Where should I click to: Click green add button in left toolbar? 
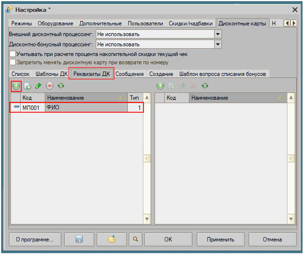coord(16,86)
